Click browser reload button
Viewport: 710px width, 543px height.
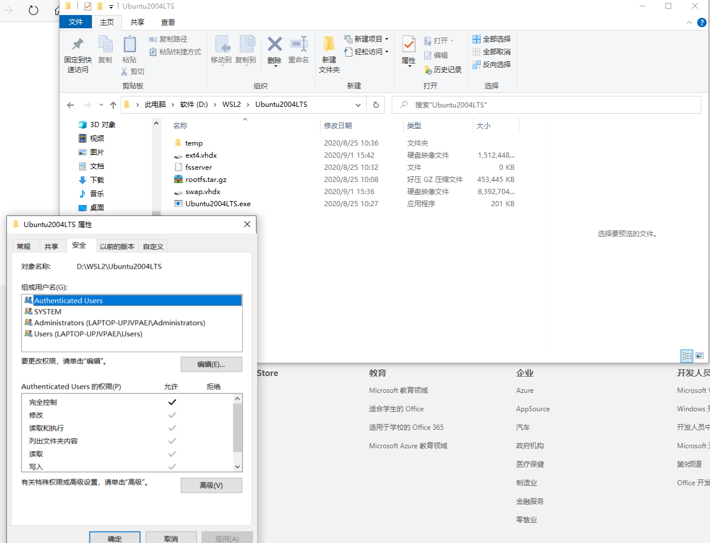(x=34, y=10)
